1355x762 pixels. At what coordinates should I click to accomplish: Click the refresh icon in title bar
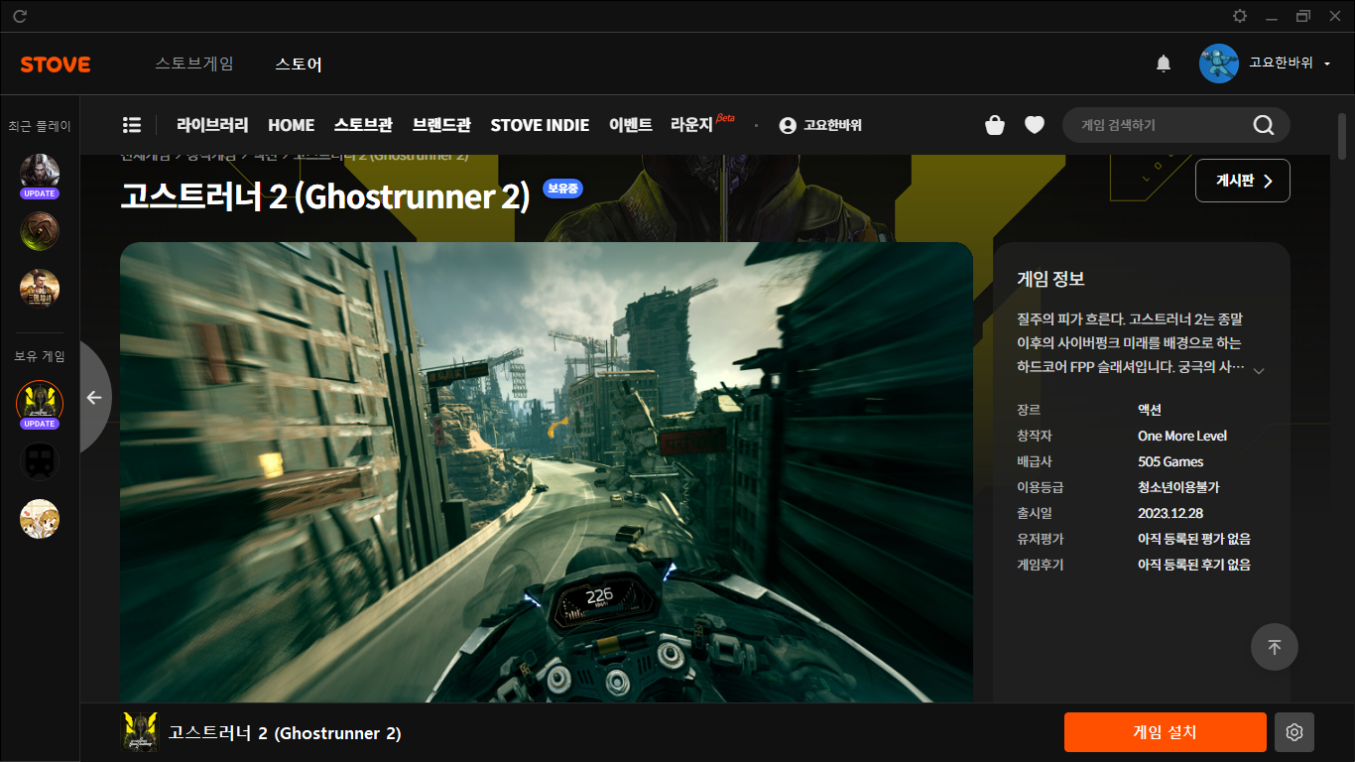20,16
